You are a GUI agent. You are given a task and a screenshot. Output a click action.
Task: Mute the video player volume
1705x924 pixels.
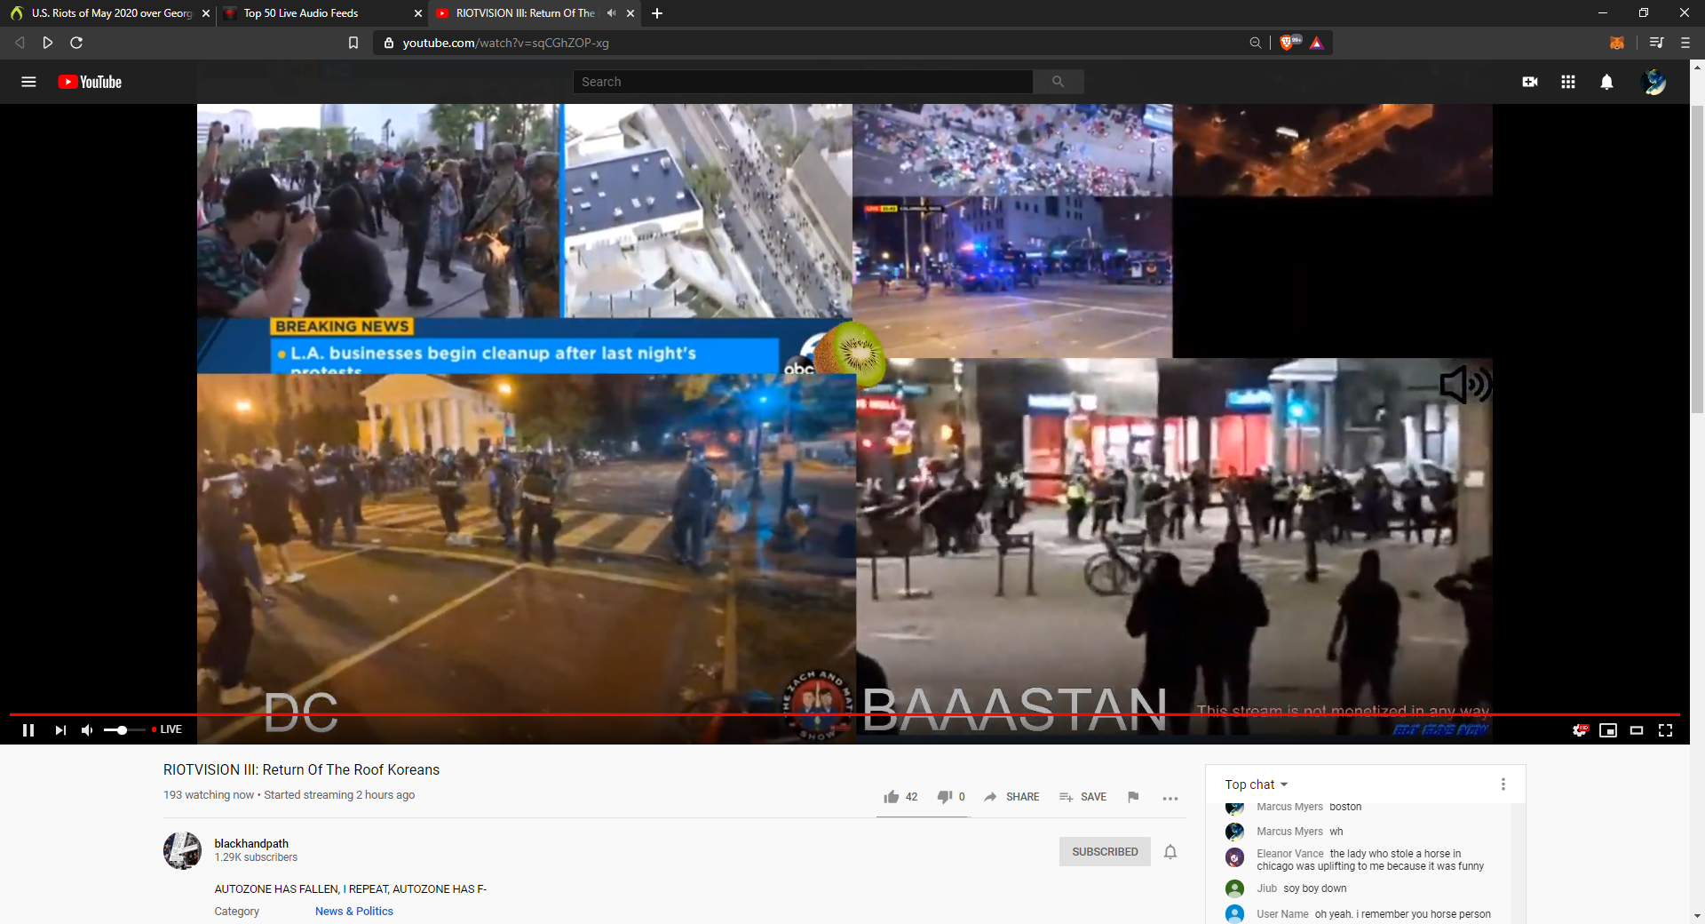point(87,729)
